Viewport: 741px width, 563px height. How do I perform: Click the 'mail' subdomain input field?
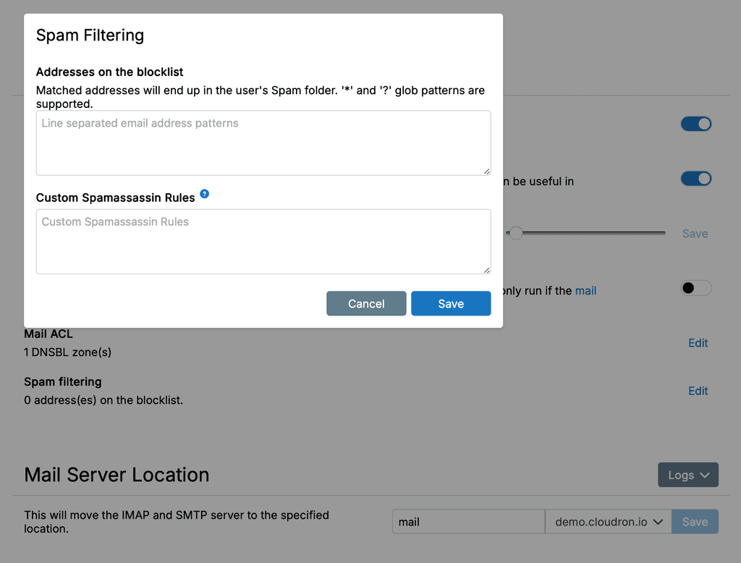pyautogui.click(x=468, y=522)
